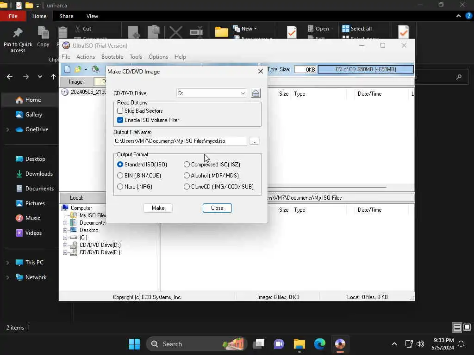Image resolution: width=474 pixels, height=355 pixels.
Task: Uncheck Enable ISO Volume Filter
Action: 120,120
